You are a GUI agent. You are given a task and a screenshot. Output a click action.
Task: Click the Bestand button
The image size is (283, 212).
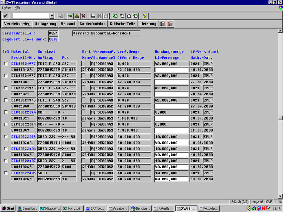pos(68,24)
